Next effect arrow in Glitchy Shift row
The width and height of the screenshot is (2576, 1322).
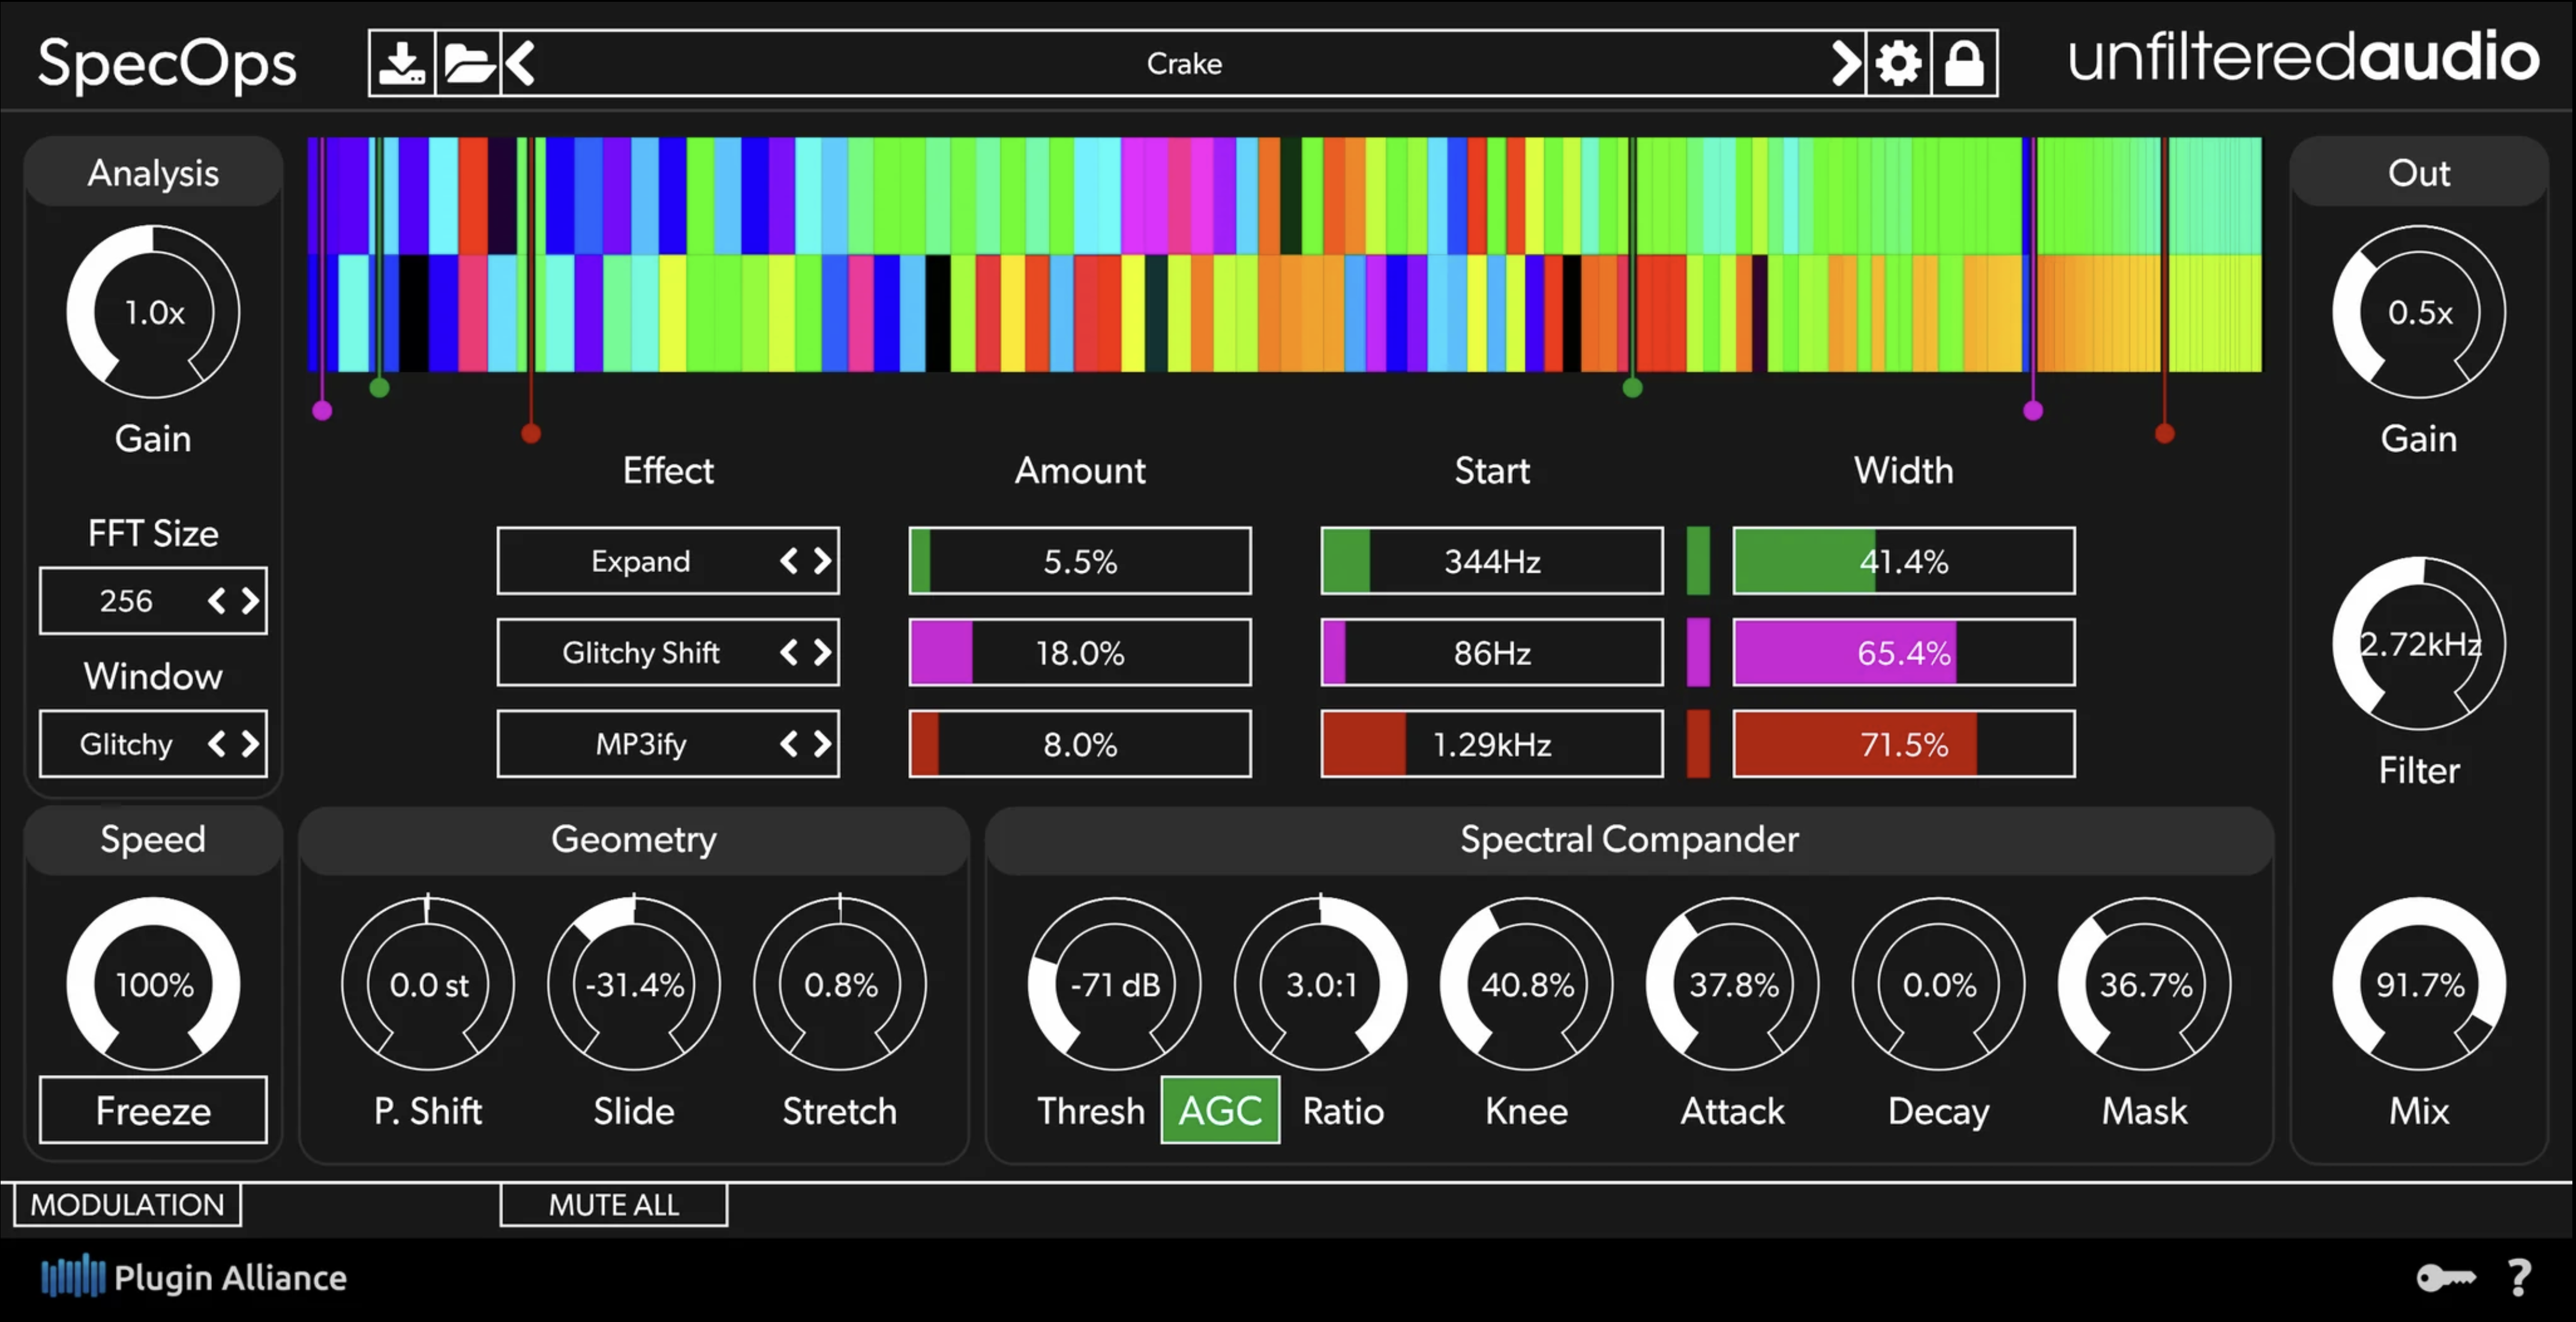pyautogui.click(x=822, y=652)
